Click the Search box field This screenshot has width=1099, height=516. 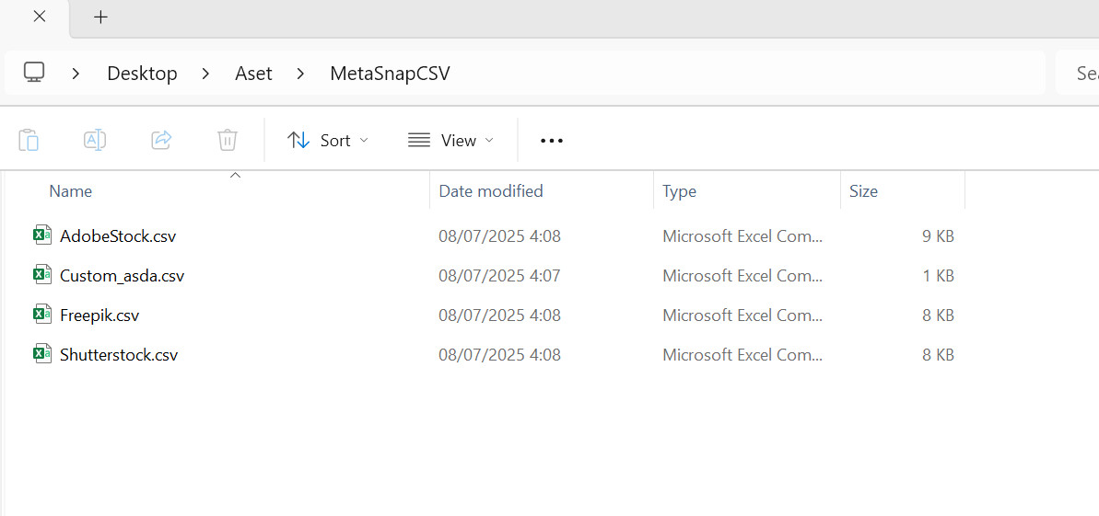coord(1077,73)
